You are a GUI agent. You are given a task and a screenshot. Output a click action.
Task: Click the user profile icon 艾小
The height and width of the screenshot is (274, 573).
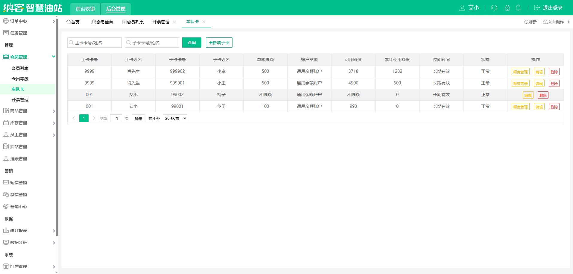click(x=462, y=8)
